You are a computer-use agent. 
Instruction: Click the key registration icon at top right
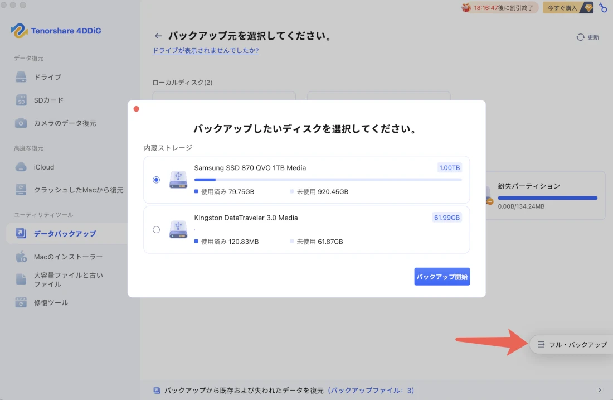point(603,7)
